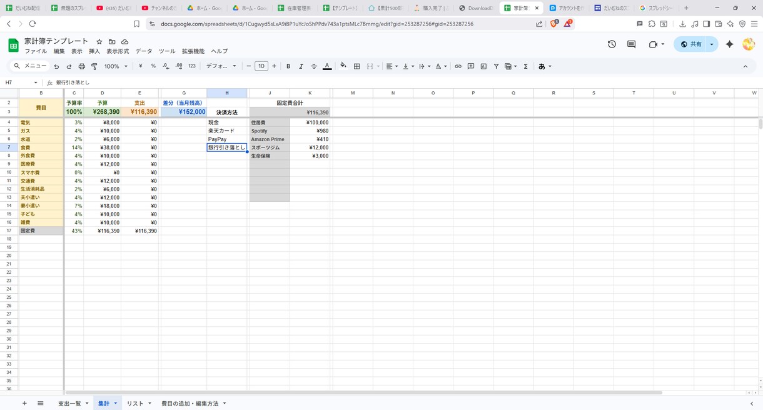
Task: Open the ヘルプ menu
Action: click(x=220, y=51)
